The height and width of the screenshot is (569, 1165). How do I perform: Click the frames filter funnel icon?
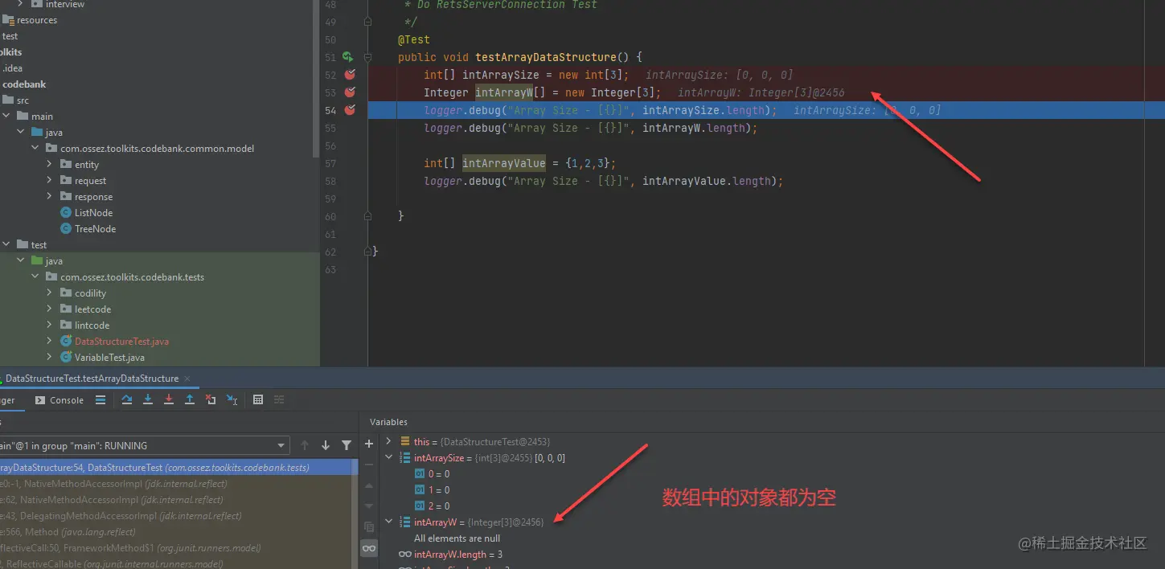point(347,445)
